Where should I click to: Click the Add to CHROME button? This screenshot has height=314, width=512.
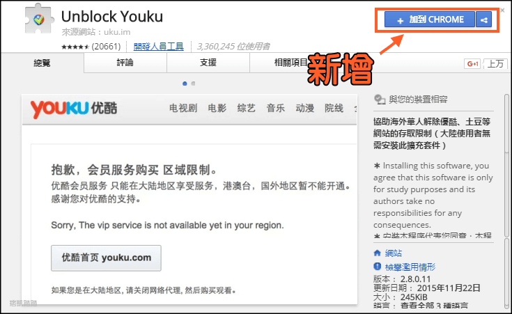coord(429,19)
